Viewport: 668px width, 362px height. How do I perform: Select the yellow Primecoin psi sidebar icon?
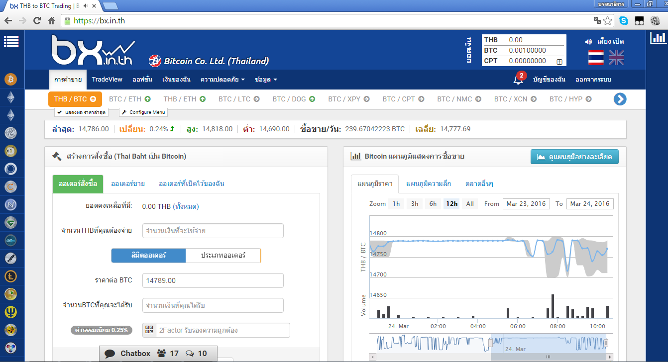point(10,312)
